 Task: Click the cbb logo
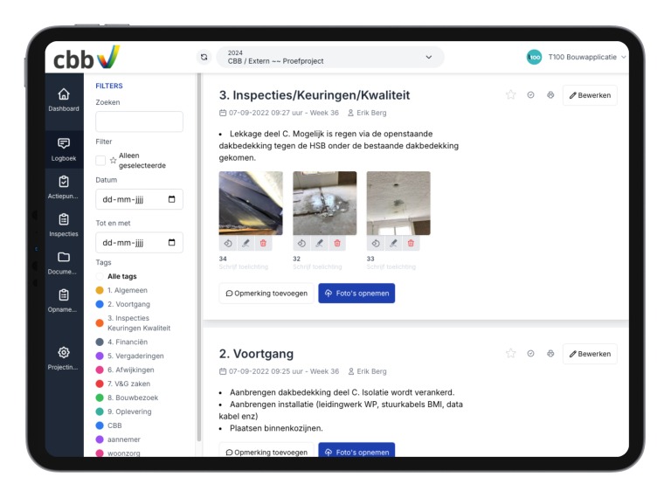point(86,58)
